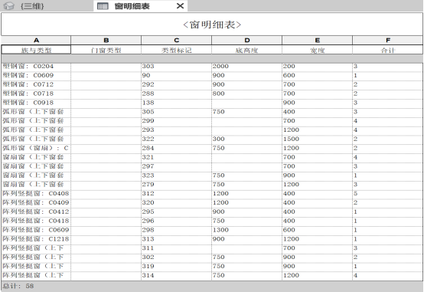424x292 pixels.
Task: Select column header B
Action: (106, 41)
